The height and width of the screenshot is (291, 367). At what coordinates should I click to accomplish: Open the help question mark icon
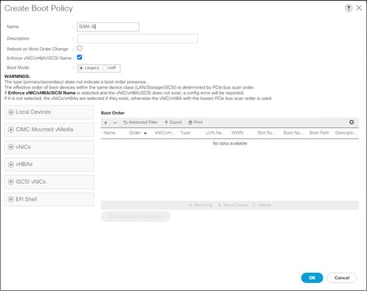[x=348, y=8]
